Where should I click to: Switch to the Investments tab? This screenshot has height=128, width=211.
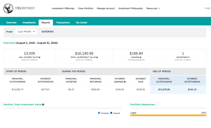(x=29, y=23)
